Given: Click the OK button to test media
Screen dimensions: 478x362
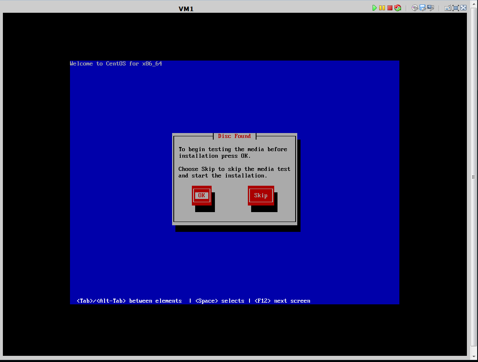Looking at the screenshot, I should tap(201, 196).
